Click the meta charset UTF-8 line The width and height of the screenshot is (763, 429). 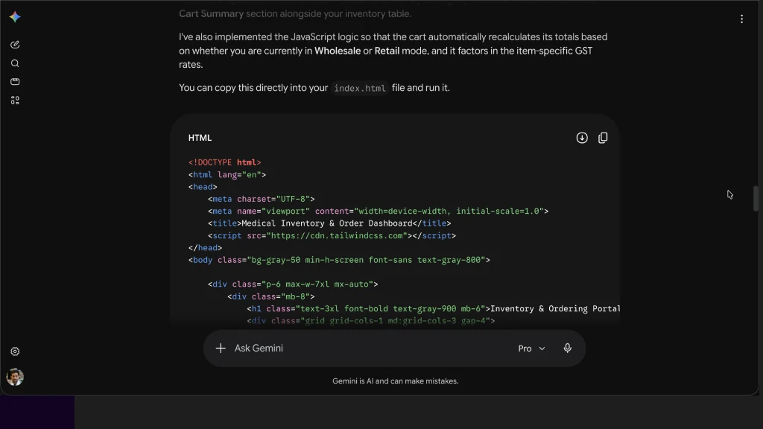(x=262, y=199)
